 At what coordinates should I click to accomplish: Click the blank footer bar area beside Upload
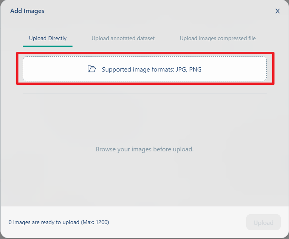pyautogui.click(x=177, y=222)
